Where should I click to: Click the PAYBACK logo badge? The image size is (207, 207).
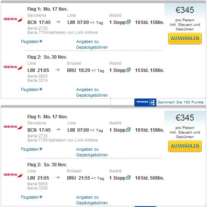point(145,102)
